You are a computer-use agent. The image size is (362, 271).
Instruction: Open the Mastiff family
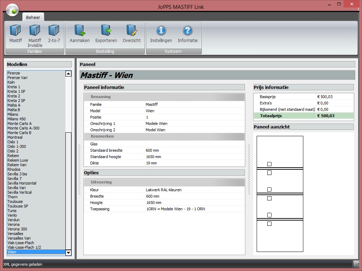click(16, 34)
